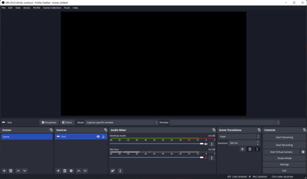Open Advanced Audio Properties gears icon
Screen dimensions: 307x179
pyautogui.click(x=113, y=171)
